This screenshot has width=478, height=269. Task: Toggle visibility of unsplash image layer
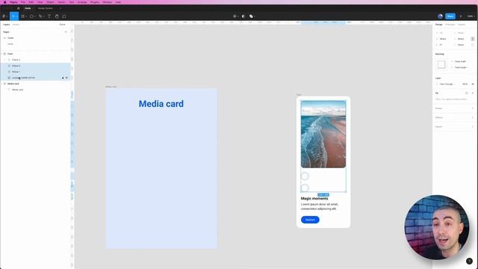pos(66,78)
